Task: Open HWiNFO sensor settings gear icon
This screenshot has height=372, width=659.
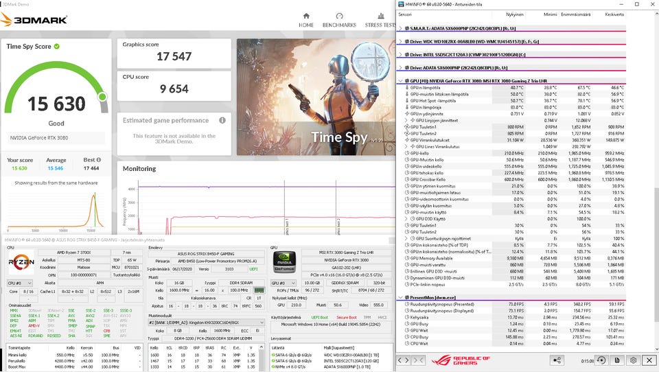Action: tap(633, 360)
